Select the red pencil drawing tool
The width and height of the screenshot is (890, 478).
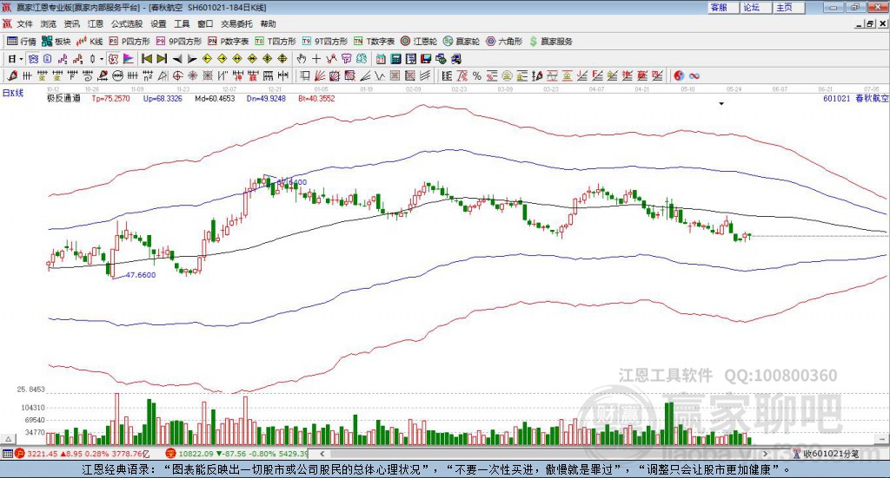(12, 75)
